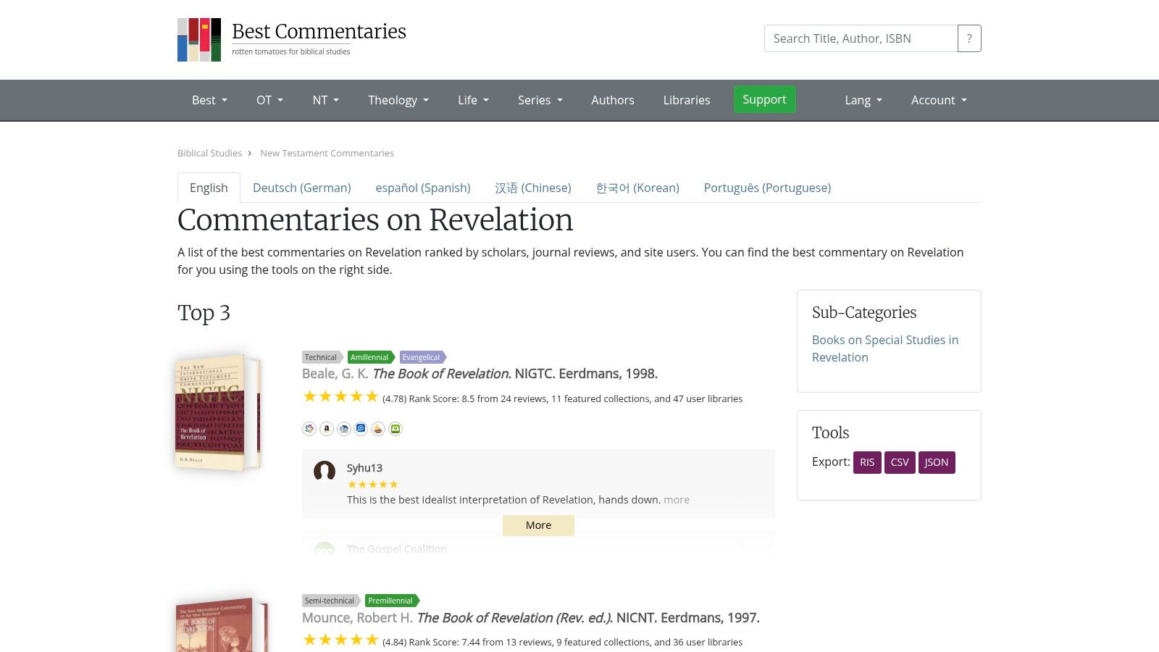
Task: Expand the Theology navigation menu
Action: [x=398, y=100]
